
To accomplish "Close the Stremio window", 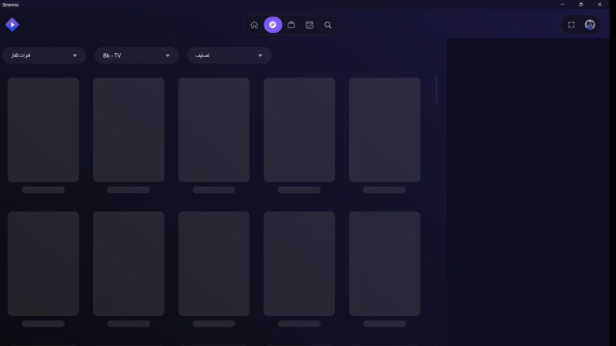I will point(600,4).
